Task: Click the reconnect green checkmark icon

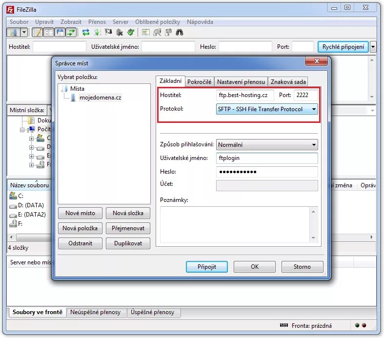Action: (131, 32)
